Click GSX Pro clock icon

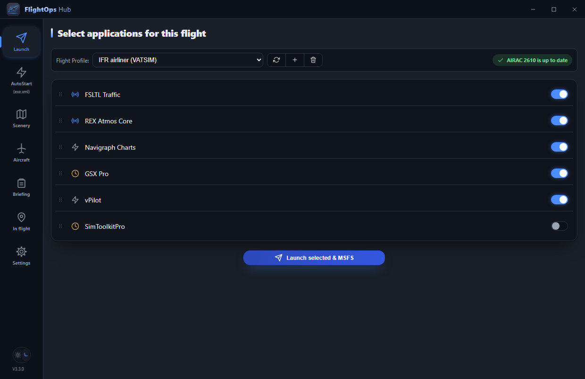click(75, 174)
